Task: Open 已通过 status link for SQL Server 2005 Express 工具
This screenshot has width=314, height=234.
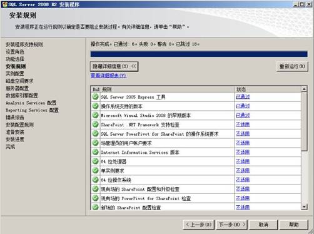Action: (x=243, y=97)
